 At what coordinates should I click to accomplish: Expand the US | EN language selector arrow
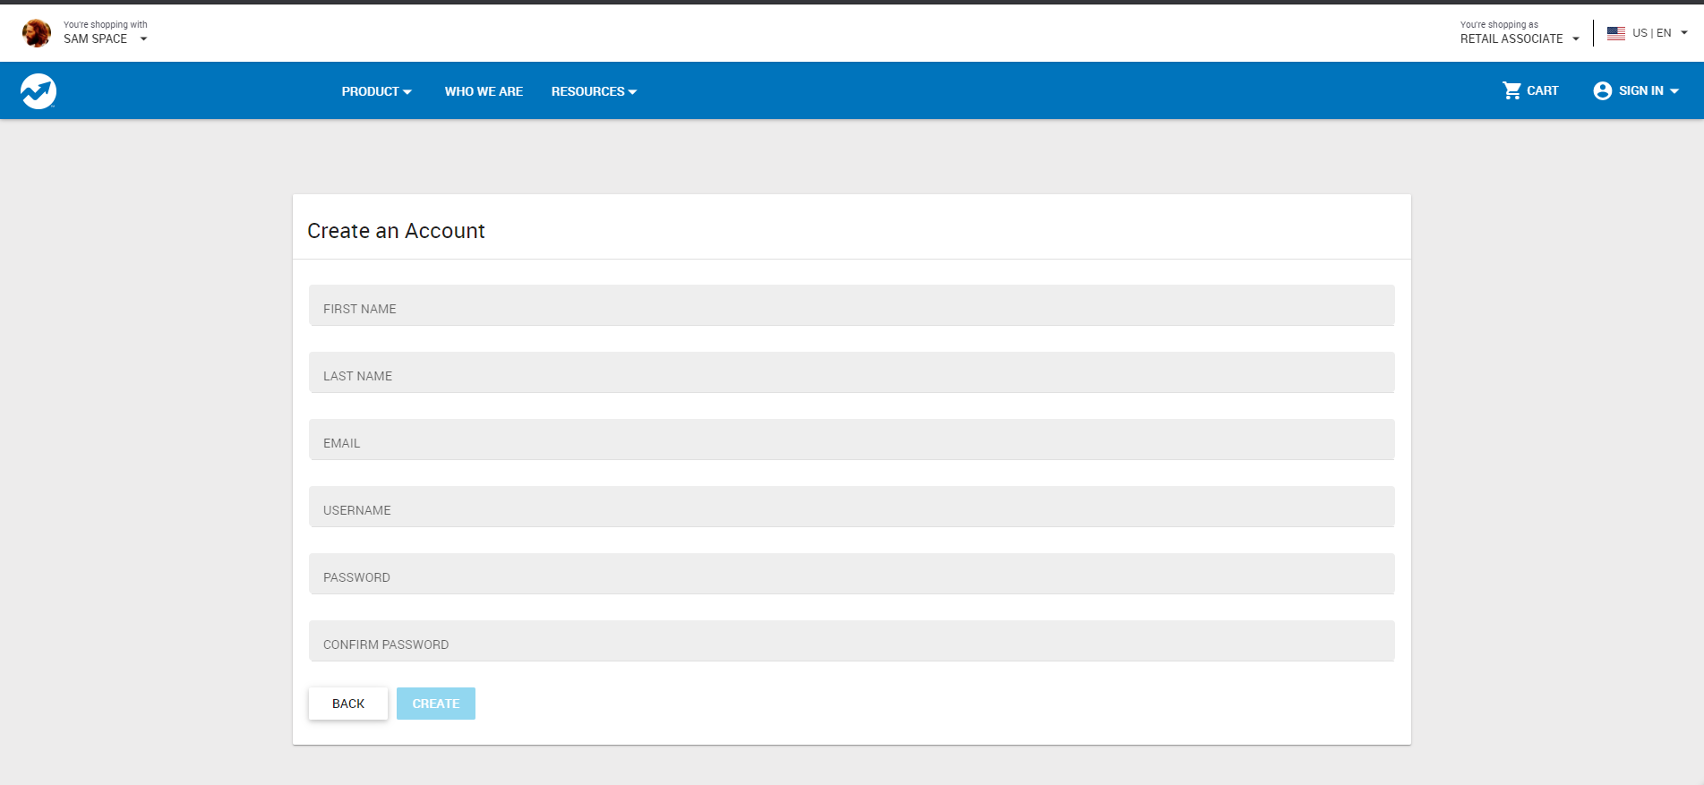(x=1683, y=33)
